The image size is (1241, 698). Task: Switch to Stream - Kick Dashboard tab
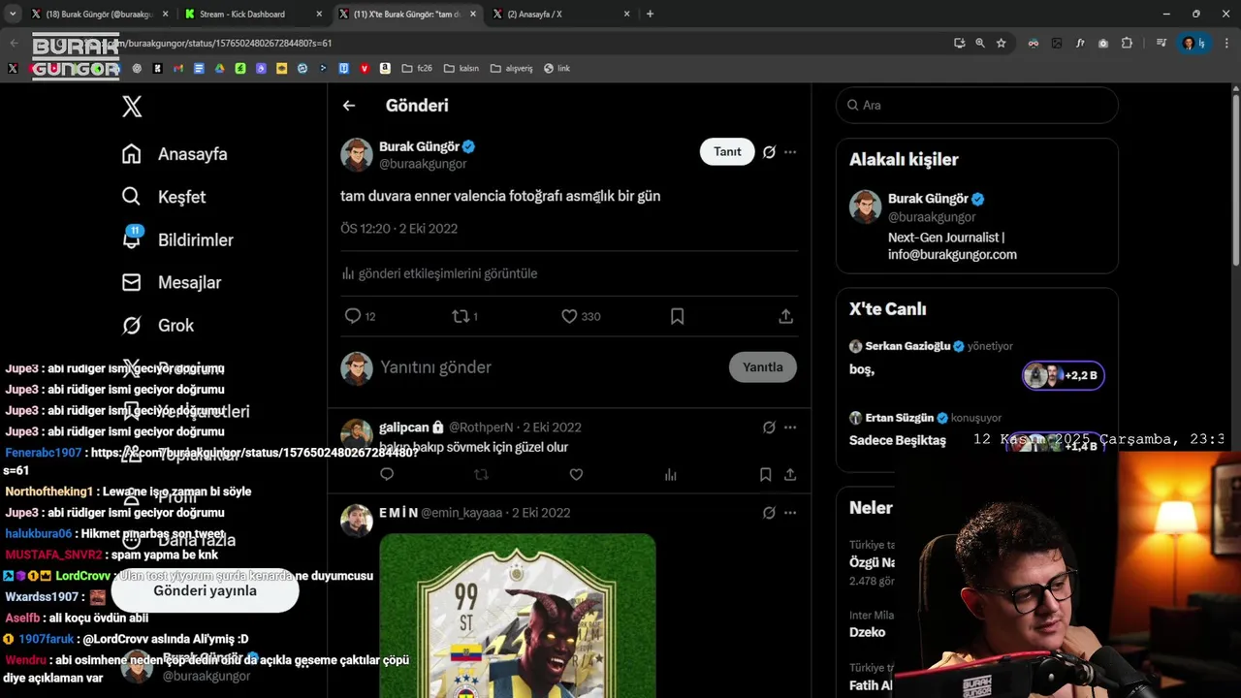point(242,15)
